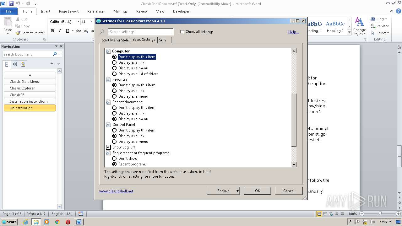Open Change Styles in Word ribbon

tap(359, 27)
